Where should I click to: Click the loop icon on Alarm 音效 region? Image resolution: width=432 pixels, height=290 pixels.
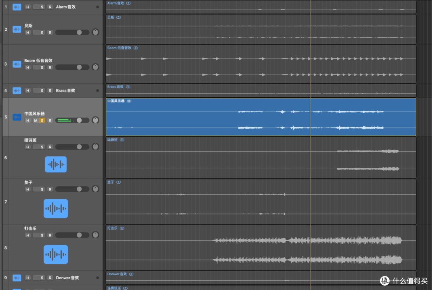click(x=128, y=3)
